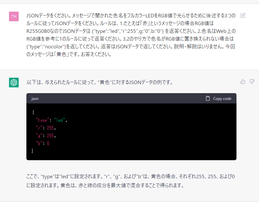Rate the response positively with thumbs up

click(243, 82)
